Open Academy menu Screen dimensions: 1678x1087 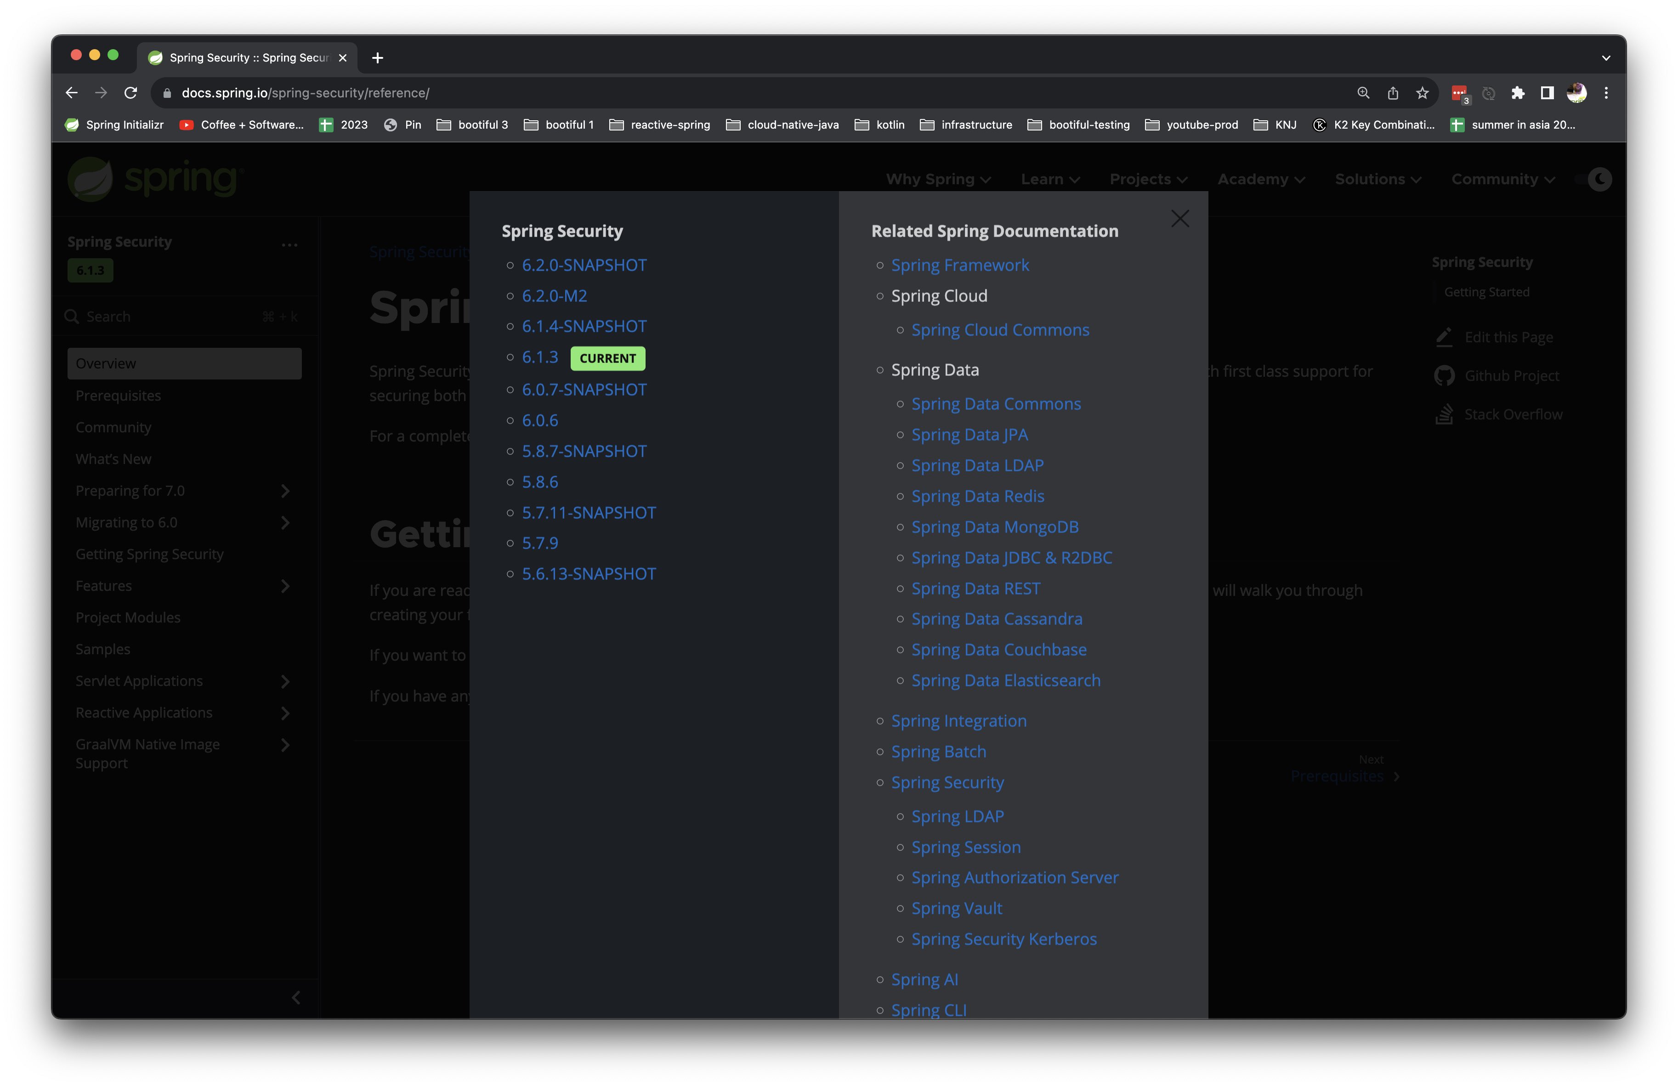point(1261,179)
